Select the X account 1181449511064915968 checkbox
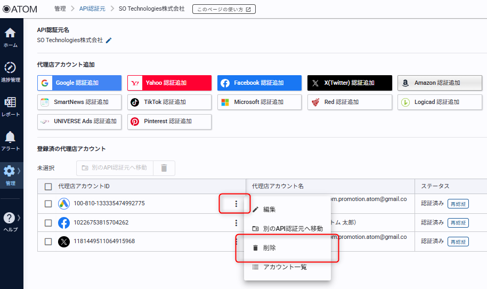The height and width of the screenshot is (289, 487). click(x=48, y=242)
